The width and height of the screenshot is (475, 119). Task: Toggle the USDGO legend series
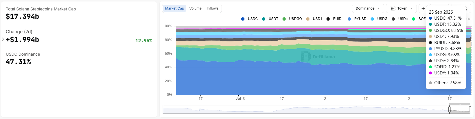292,19
